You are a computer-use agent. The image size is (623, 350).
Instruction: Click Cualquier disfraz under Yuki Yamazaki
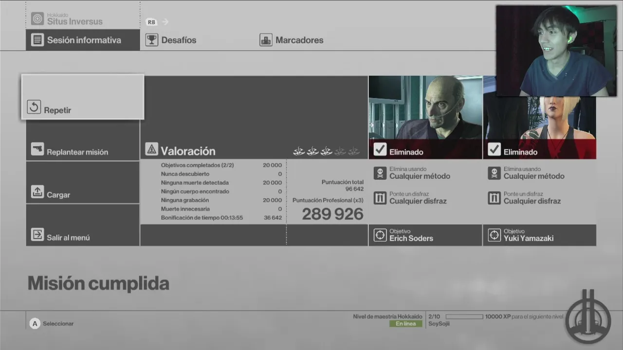pyautogui.click(x=532, y=201)
